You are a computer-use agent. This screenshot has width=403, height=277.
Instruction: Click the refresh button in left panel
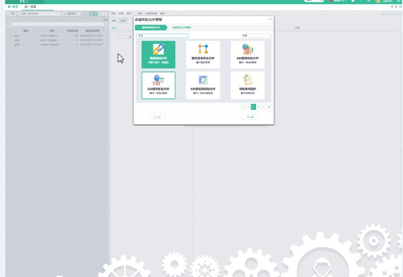click(12, 14)
